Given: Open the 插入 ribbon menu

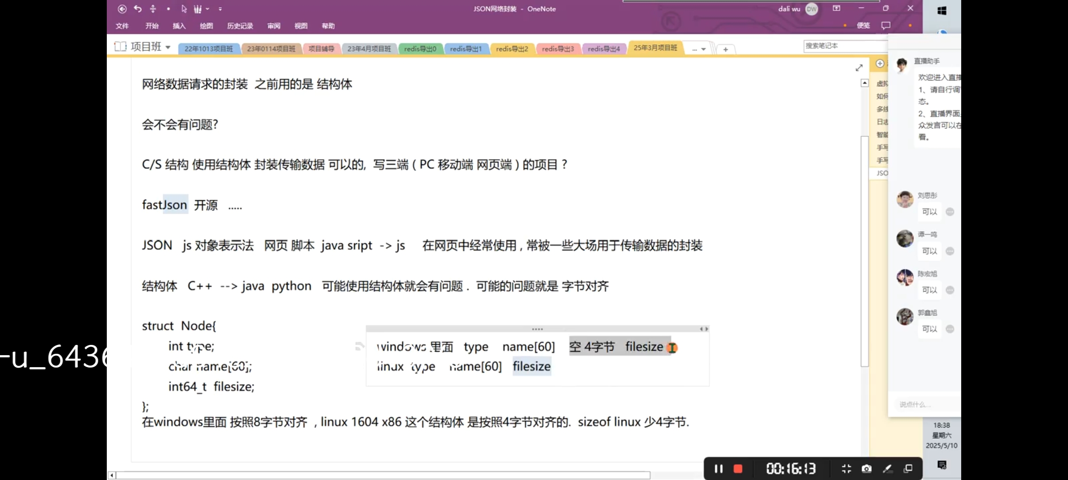Looking at the screenshot, I should [179, 26].
